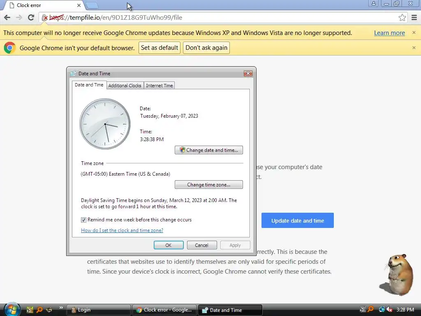Bookmark this page with the star icon

pyautogui.click(x=402, y=17)
